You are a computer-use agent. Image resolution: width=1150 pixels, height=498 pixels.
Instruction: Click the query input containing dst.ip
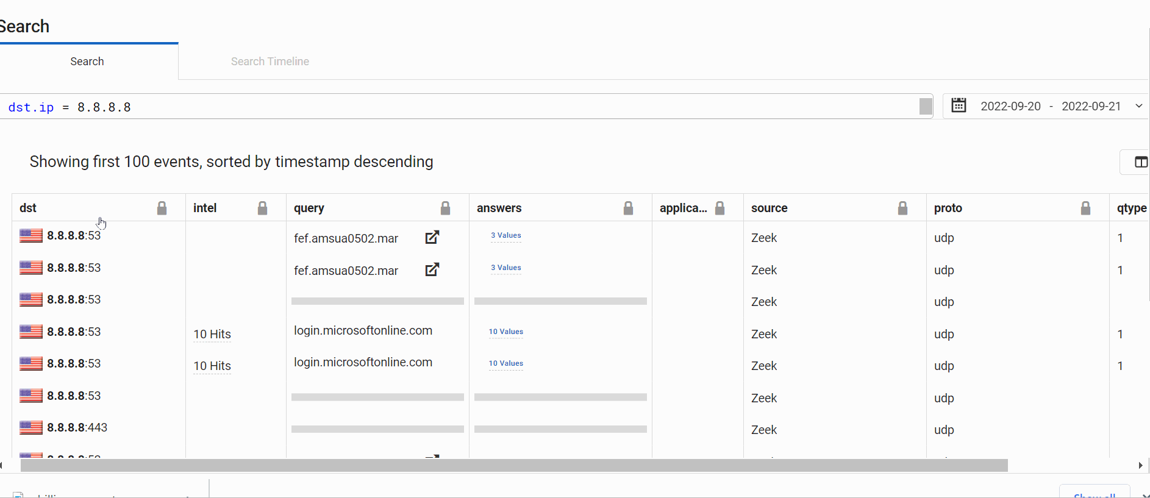pyautogui.click(x=466, y=107)
